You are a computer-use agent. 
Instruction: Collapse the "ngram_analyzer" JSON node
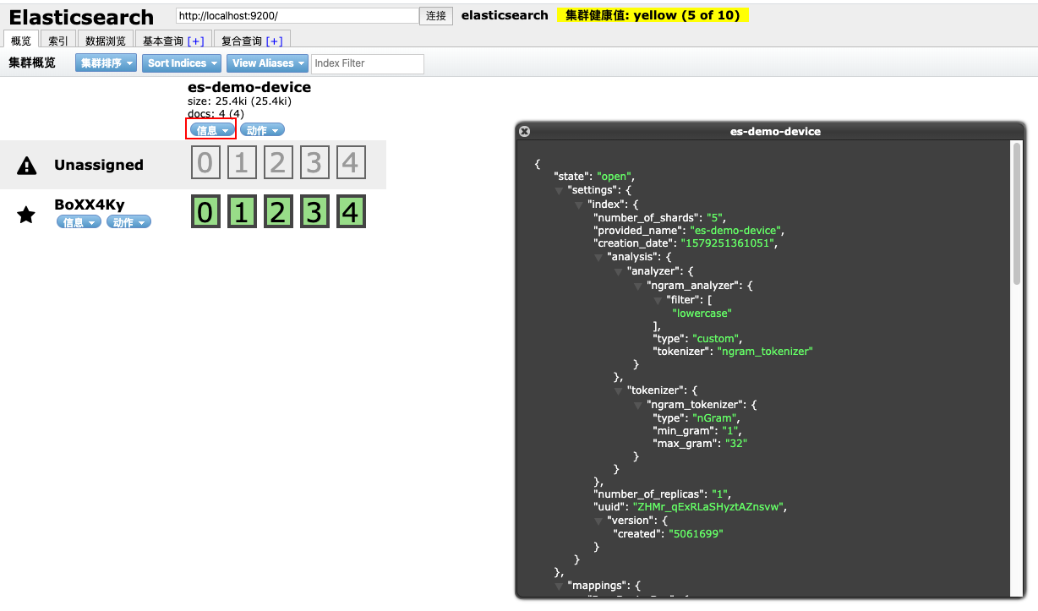pyautogui.click(x=639, y=286)
